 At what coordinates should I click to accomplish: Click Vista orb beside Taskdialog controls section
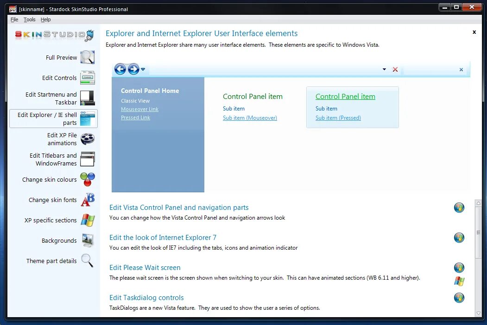tap(459, 298)
